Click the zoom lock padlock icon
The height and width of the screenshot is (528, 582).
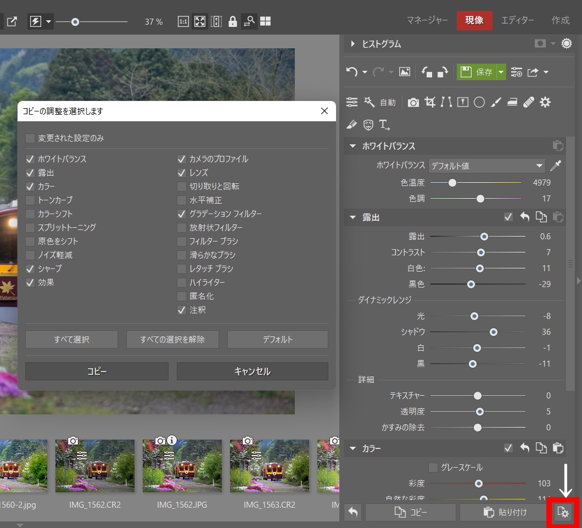coord(233,21)
